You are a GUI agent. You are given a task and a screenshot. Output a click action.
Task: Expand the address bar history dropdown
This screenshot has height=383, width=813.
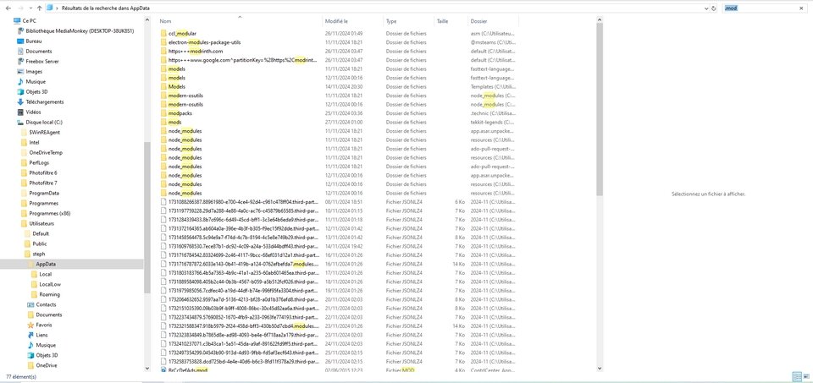tap(706, 8)
